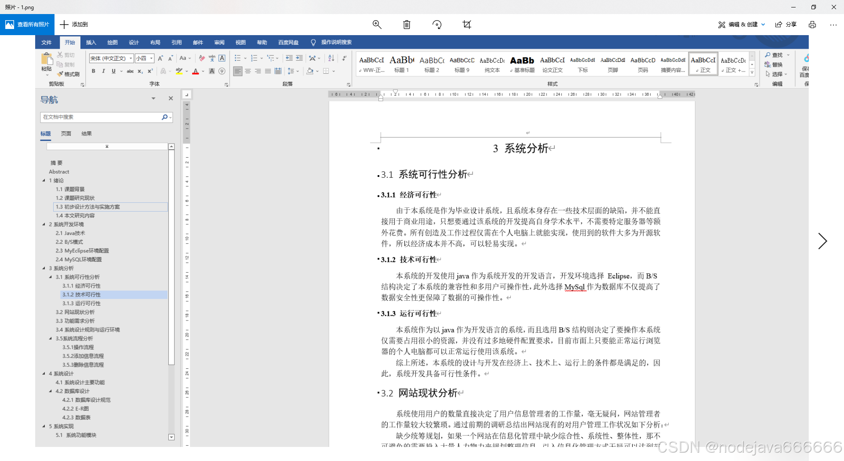Viewport: 844px width, 461px height.
Task: Open the font name dropdown 宋体
Action: coord(131,58)
